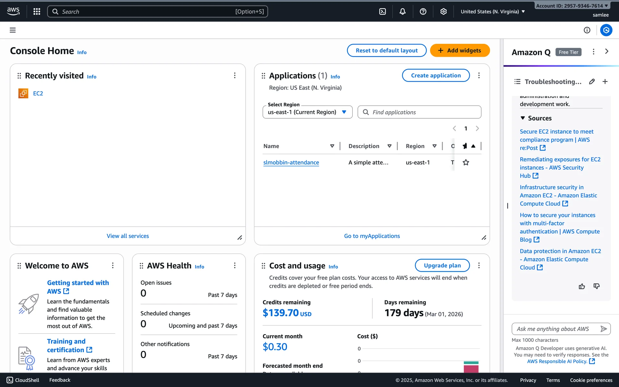Open the services grid menu
Viewport: 619px width, 387px height.
37,12
